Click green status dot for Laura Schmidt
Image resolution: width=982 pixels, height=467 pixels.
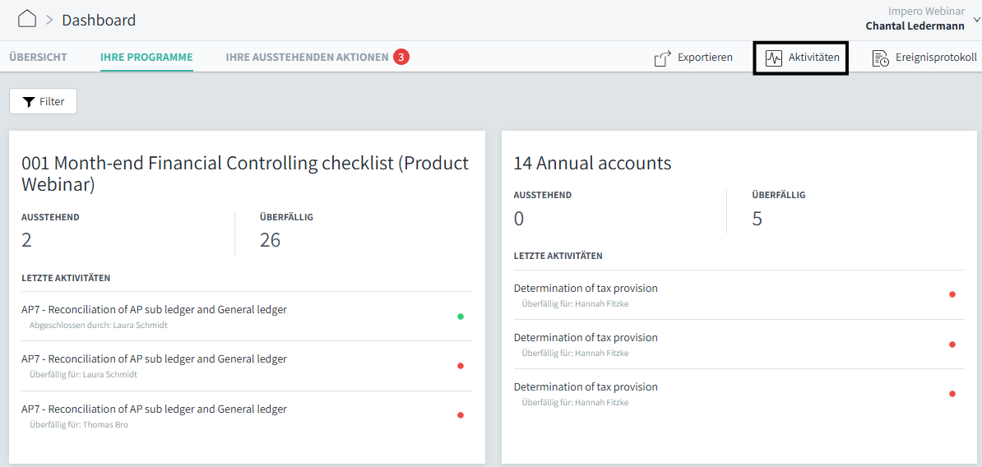[x=461, y=317]
